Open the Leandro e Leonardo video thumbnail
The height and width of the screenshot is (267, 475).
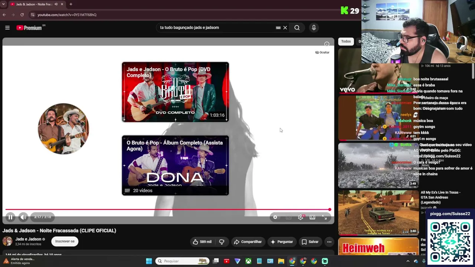pyautogui.click(x=378, y=118)
